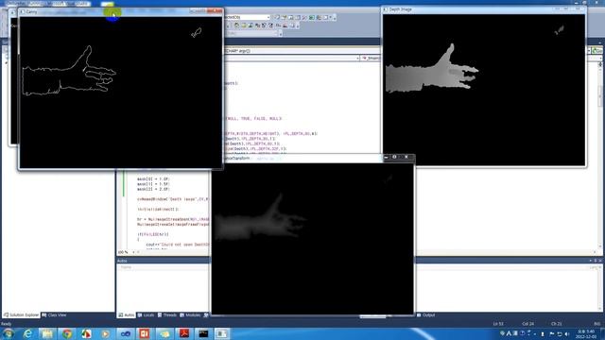Open the dropdown arrow beside the Go button
The image size is (605, 340).
click(589, 51)
